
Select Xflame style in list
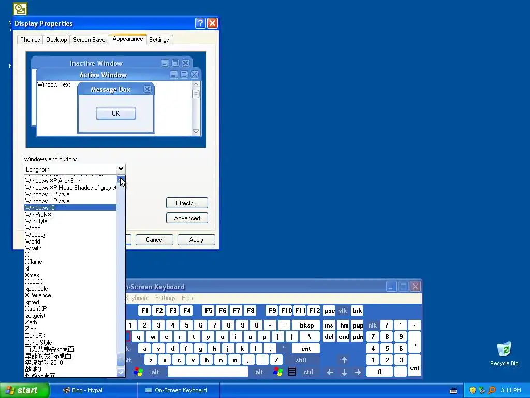pyautogui.click(x=70, y=262)
